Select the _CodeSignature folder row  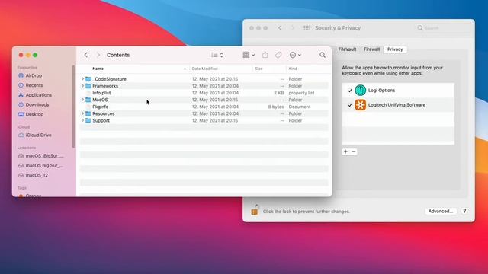[x=204, y=79]
